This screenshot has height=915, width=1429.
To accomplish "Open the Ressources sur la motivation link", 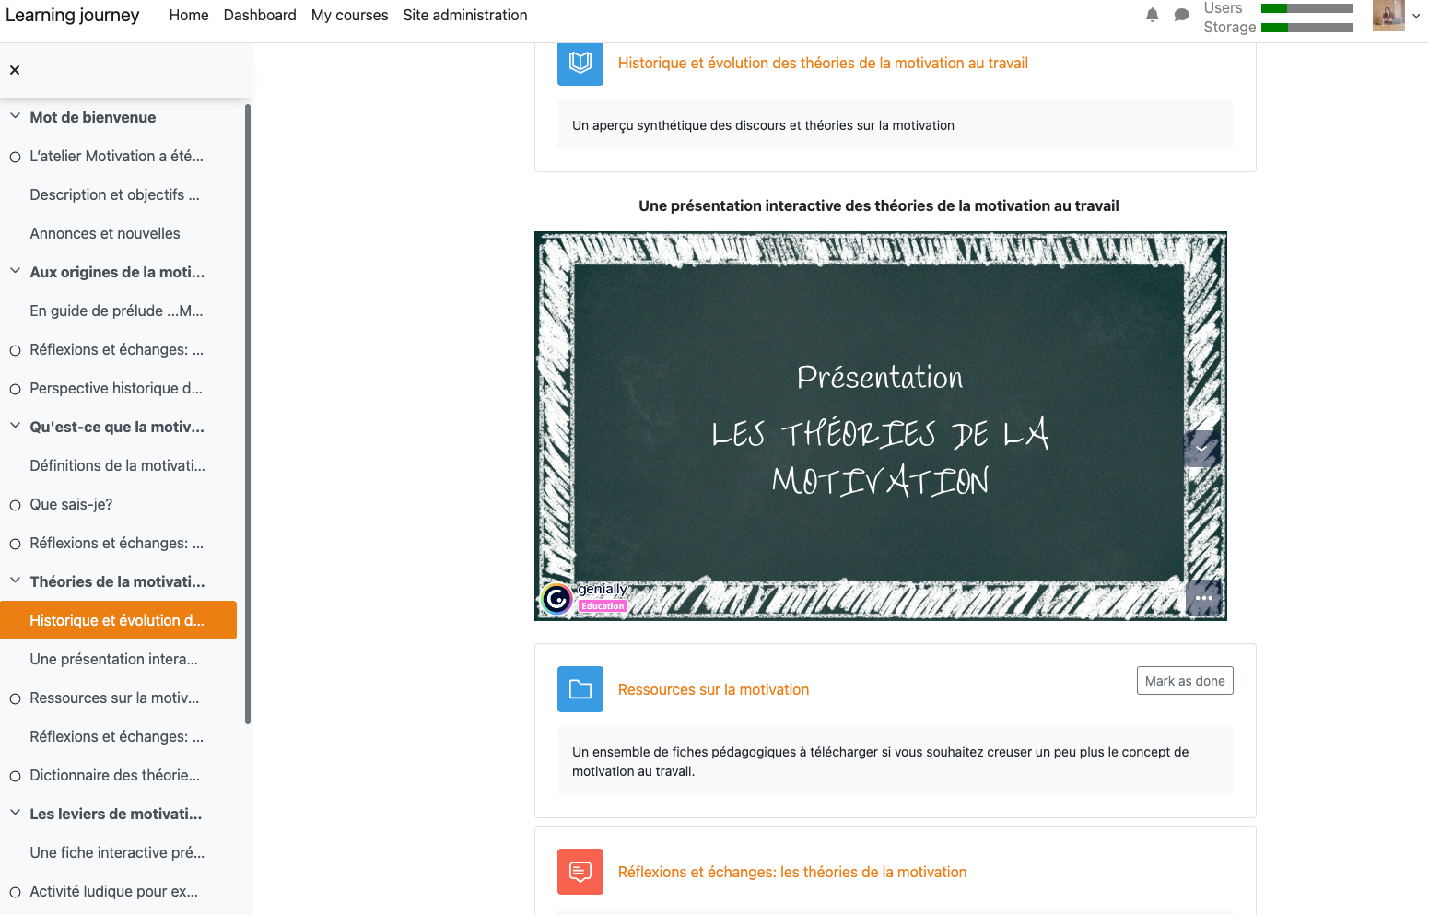I will (x=713, y=689).
